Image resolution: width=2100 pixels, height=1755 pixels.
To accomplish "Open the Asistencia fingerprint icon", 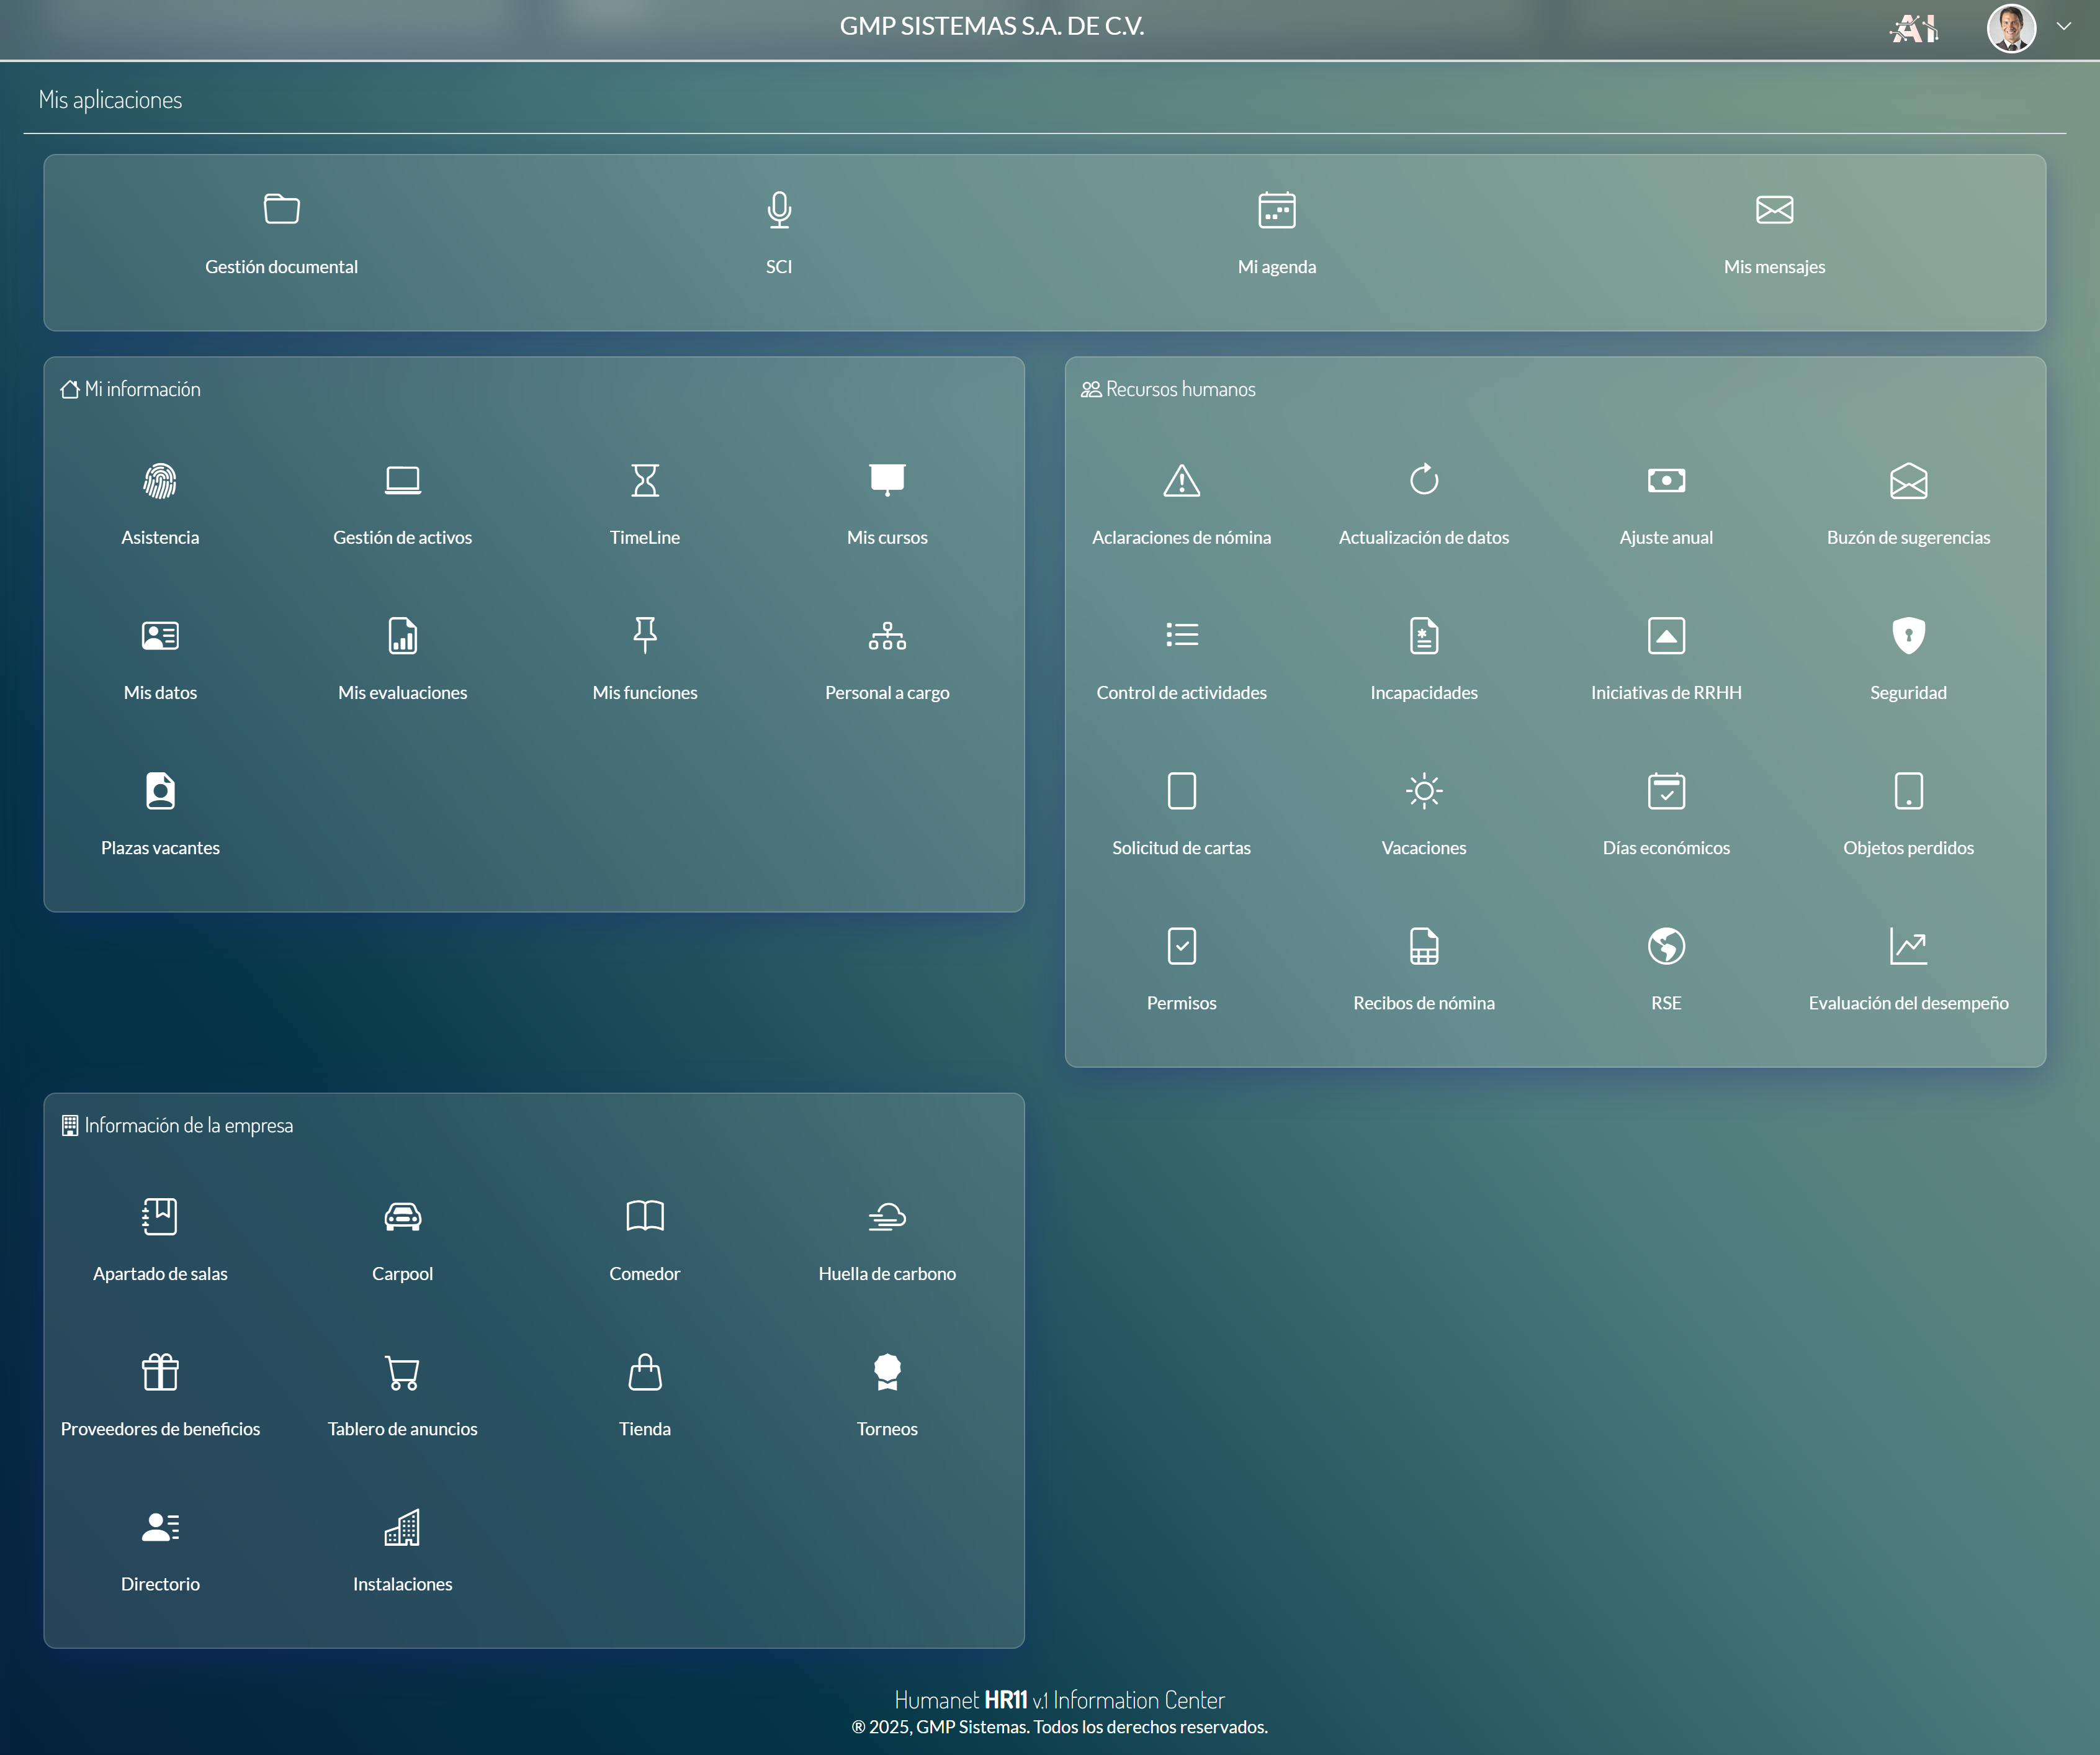I will pos(160,481).
